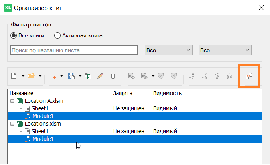Expand the open folder dropdown arrow
Viewport: 270px width, 165px height.
coord(40,76)
